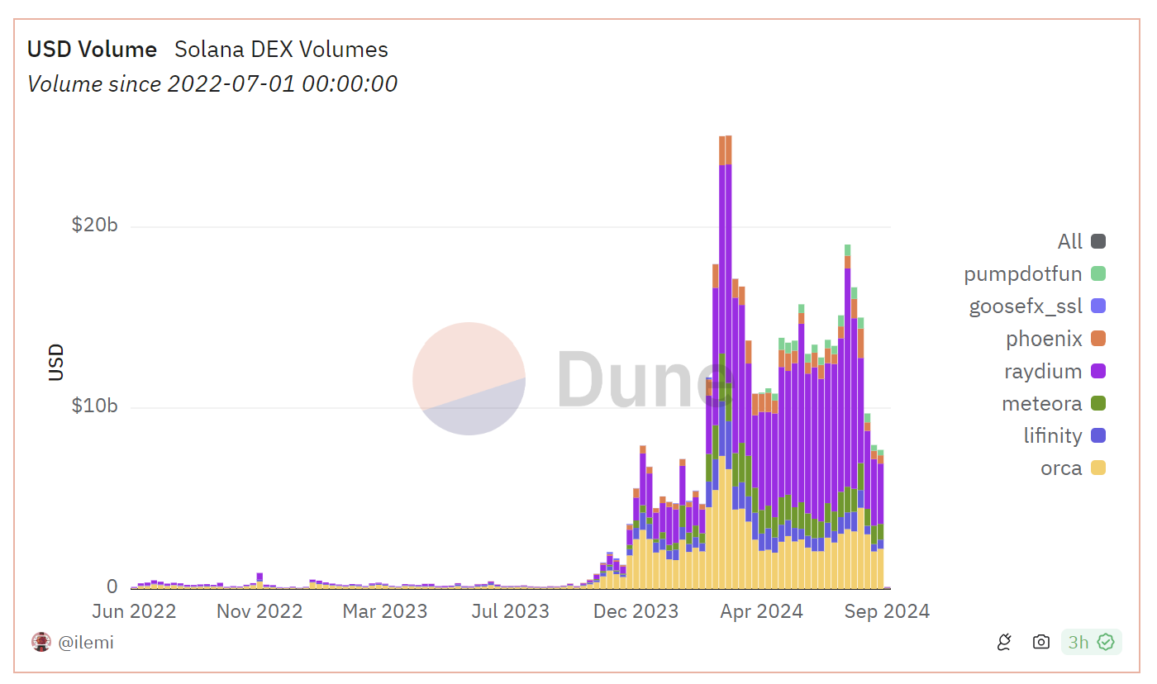Click the tallest bar's orange phoenix segment
Viewport: 1157px width, 684px height.
point(728,150)
